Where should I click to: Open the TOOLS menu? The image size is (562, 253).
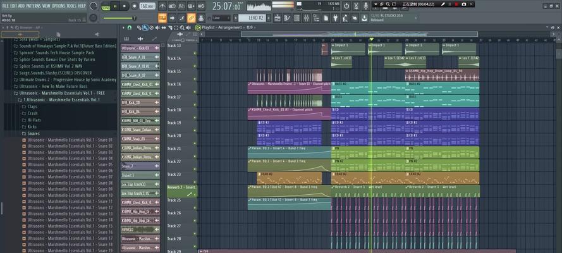click(71, 6)
